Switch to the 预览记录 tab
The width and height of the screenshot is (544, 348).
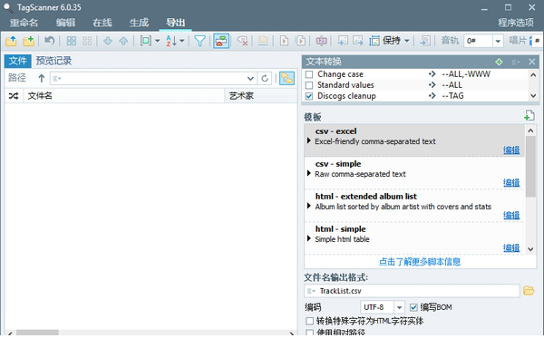click(53, 61)
